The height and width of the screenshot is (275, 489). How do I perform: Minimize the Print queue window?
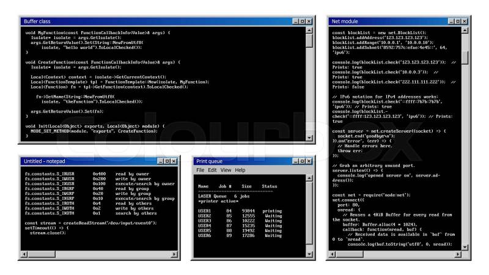coord(295,161)
